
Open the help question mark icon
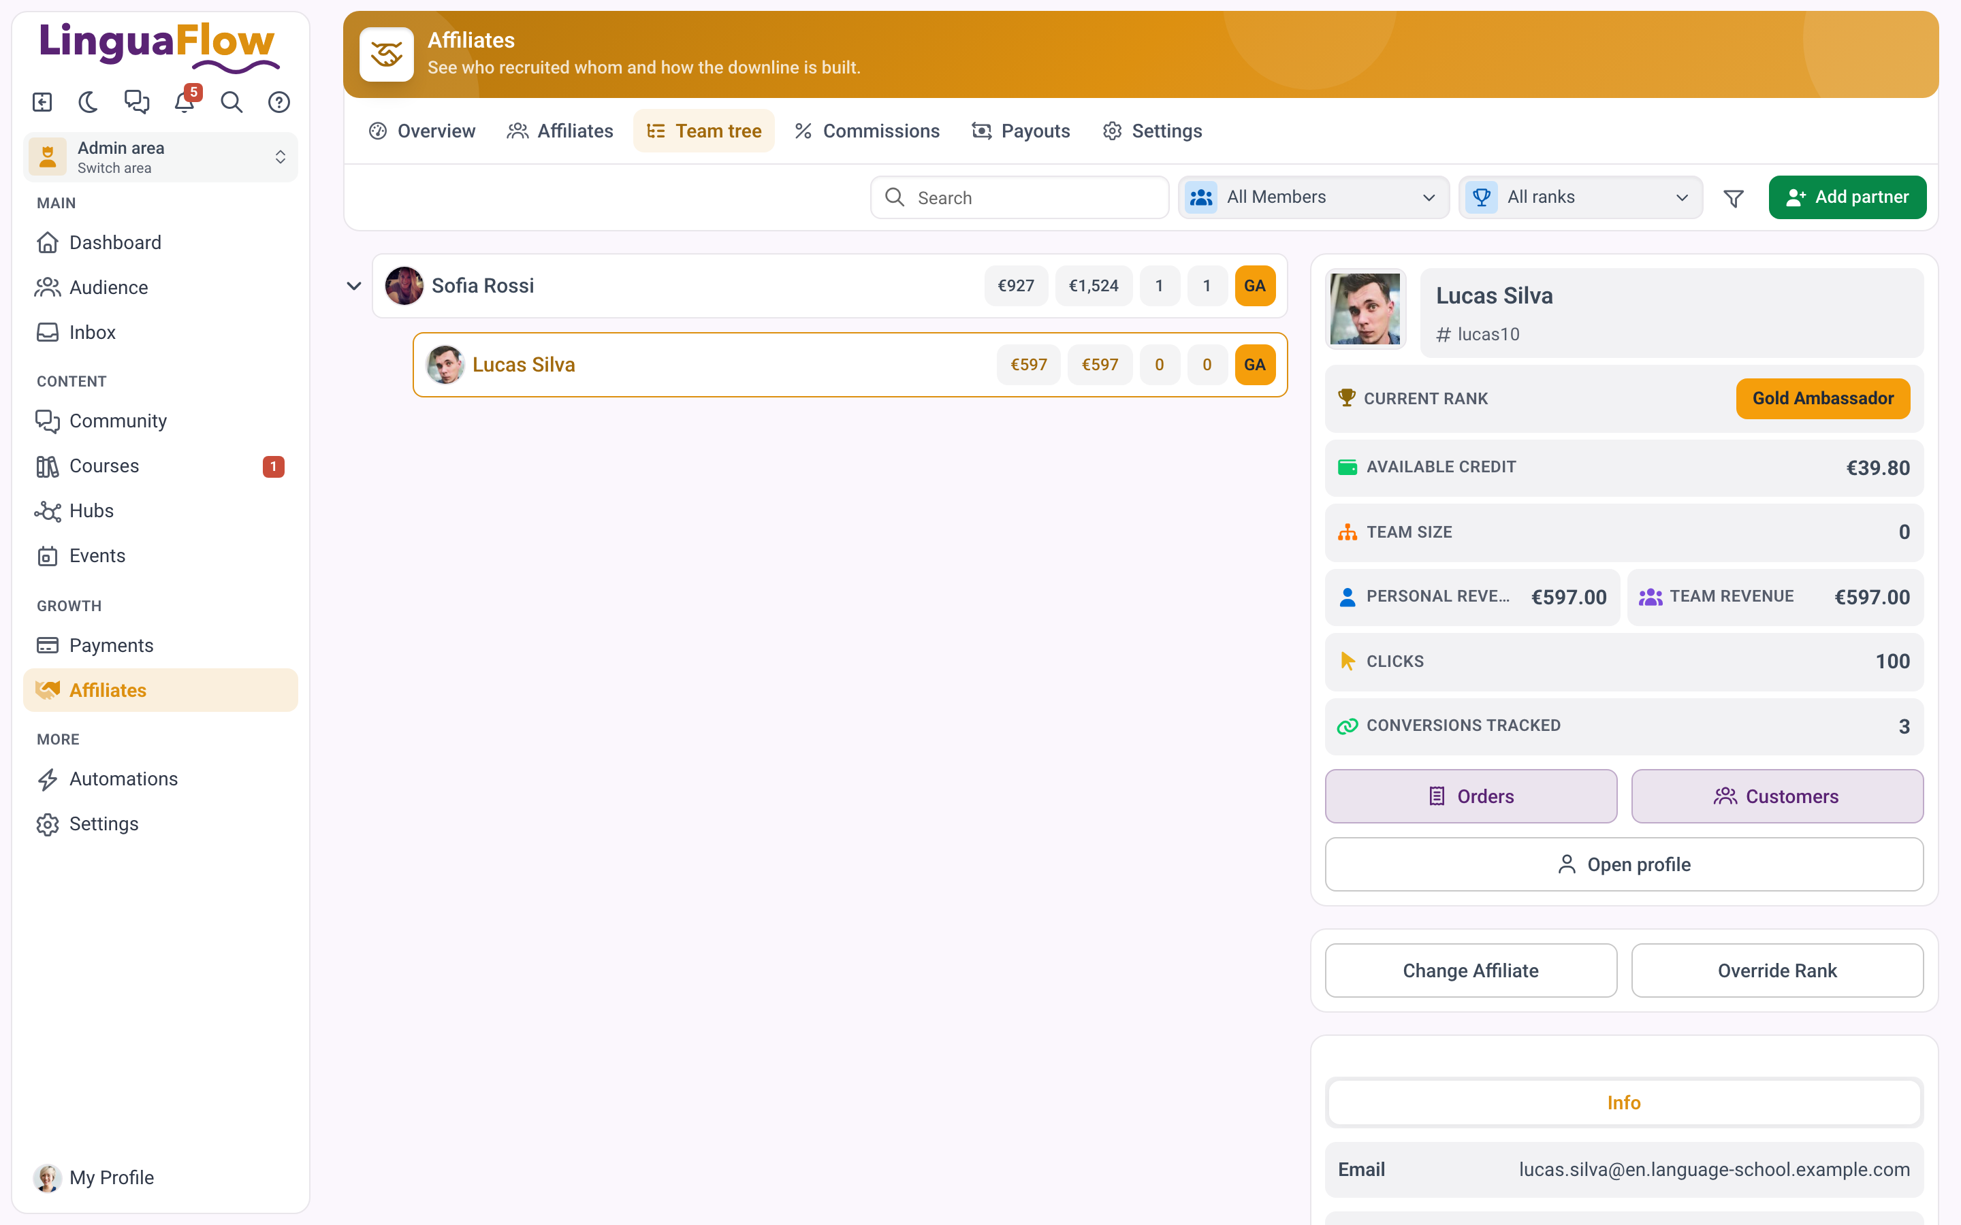click(x=278, y=102)
